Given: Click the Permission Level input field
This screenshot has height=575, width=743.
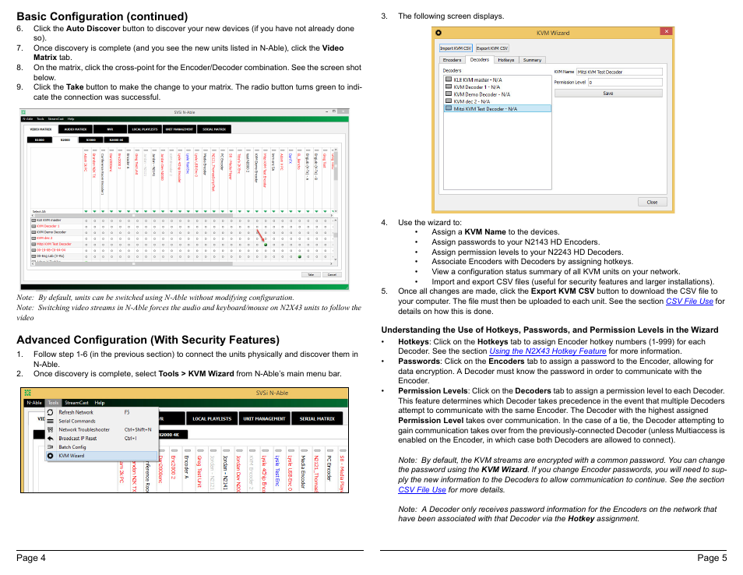Looking at the screenshot, I should point(625,82).
